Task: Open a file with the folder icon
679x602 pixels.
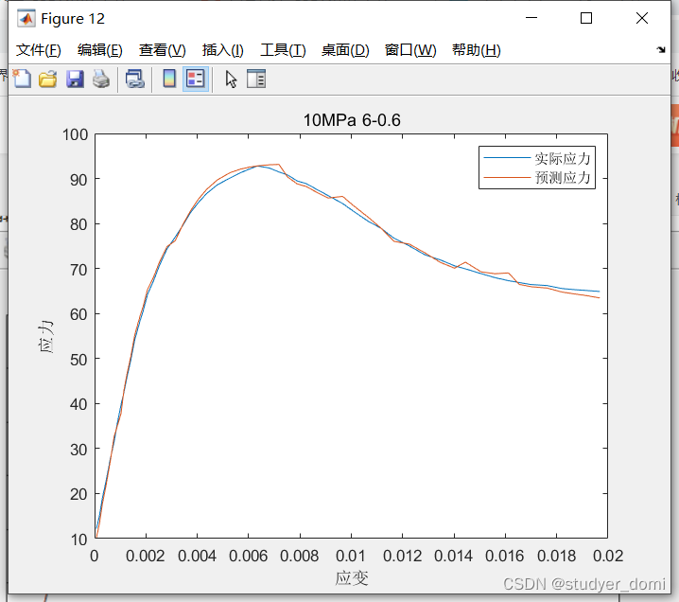Action: pyautogui.click(x=47, y=80)
